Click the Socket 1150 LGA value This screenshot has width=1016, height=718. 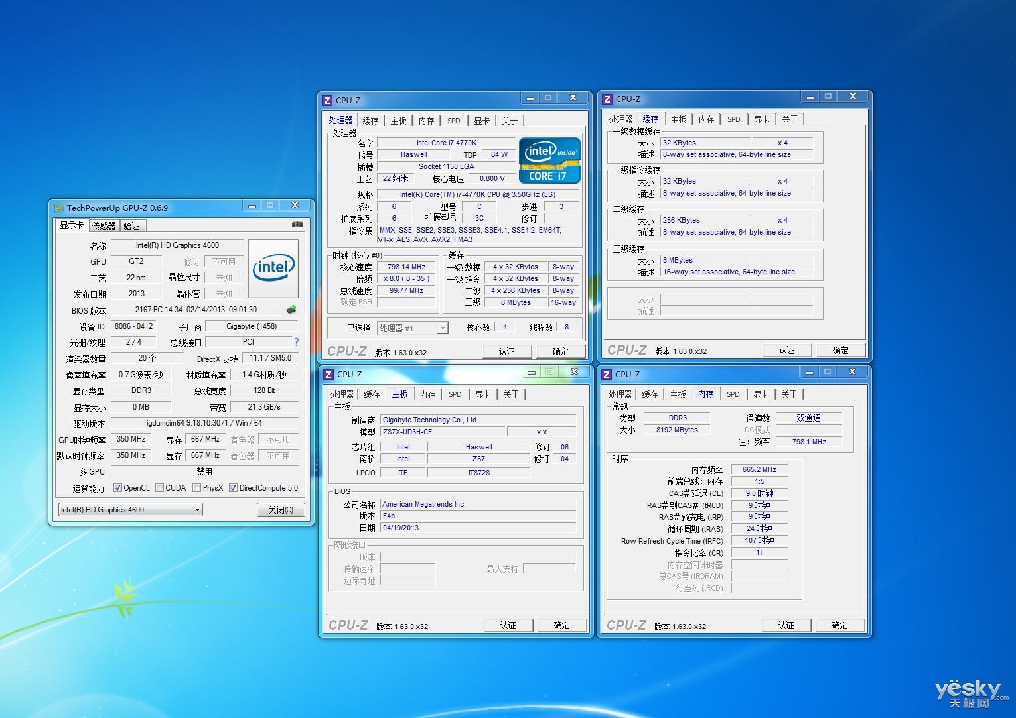[447, 166]
